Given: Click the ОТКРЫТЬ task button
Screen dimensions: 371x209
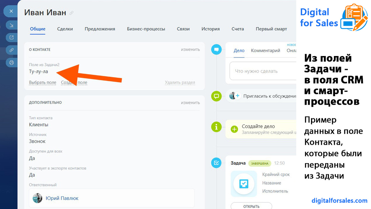Looking at the screenshot, I should (x=251, y=206).
